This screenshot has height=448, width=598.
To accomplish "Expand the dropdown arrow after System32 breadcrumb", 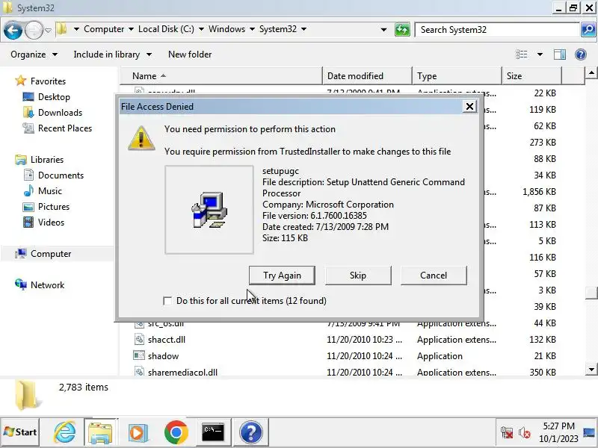I will (303, 29).
